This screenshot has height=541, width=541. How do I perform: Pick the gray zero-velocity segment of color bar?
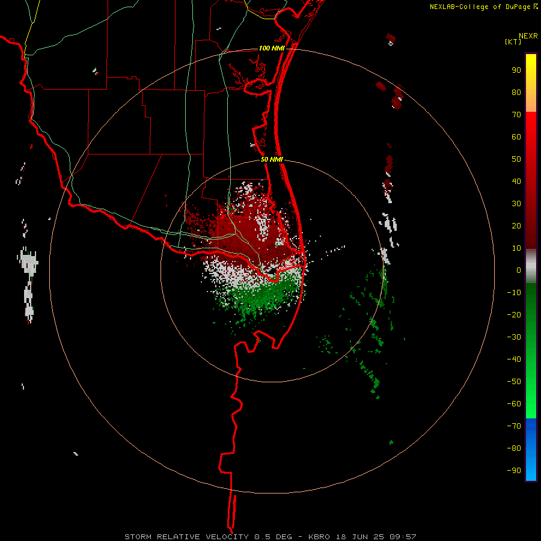pyautogui.click(x=531, y=266)
